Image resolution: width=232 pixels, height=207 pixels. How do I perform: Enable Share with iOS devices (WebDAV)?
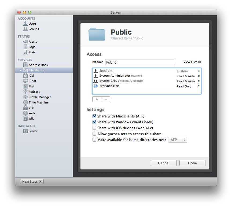tap(94, 128)
